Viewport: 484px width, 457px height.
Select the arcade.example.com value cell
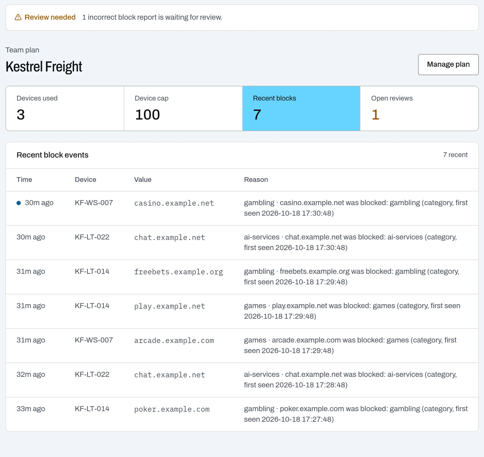click(174, 340)
